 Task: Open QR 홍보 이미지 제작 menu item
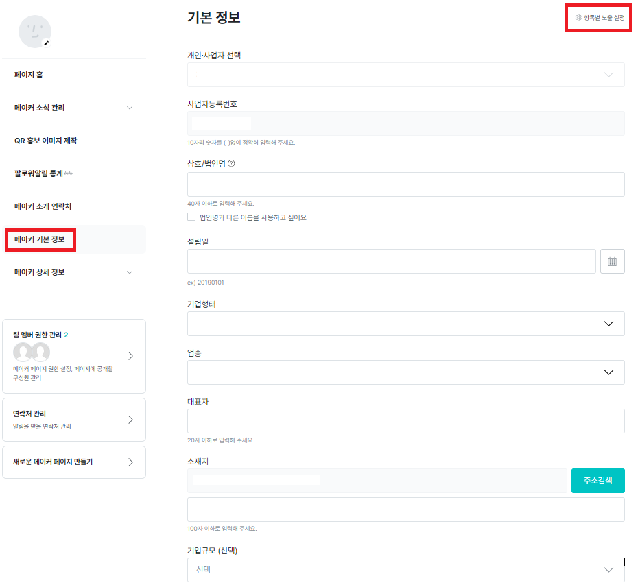click(x=45, y=141)
